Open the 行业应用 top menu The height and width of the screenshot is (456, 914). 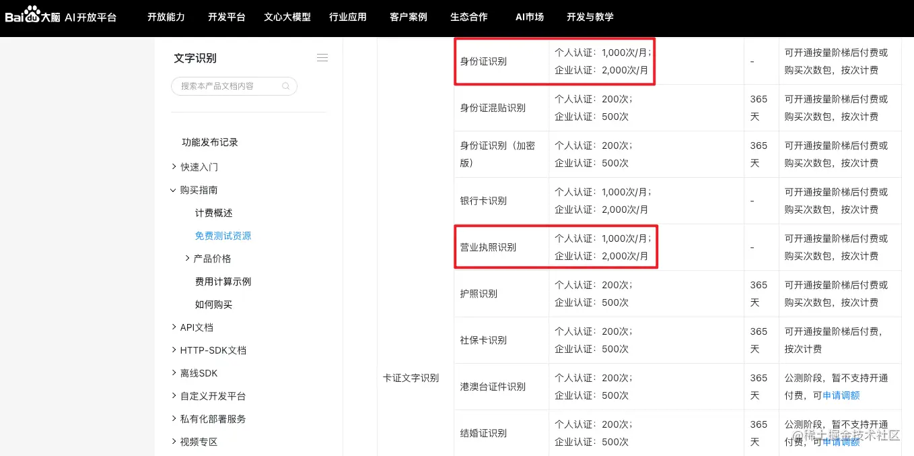click(348, 17)
